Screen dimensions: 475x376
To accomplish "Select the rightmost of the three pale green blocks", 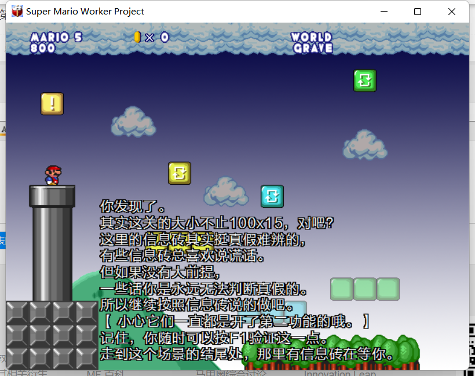I will click(388, 289).
